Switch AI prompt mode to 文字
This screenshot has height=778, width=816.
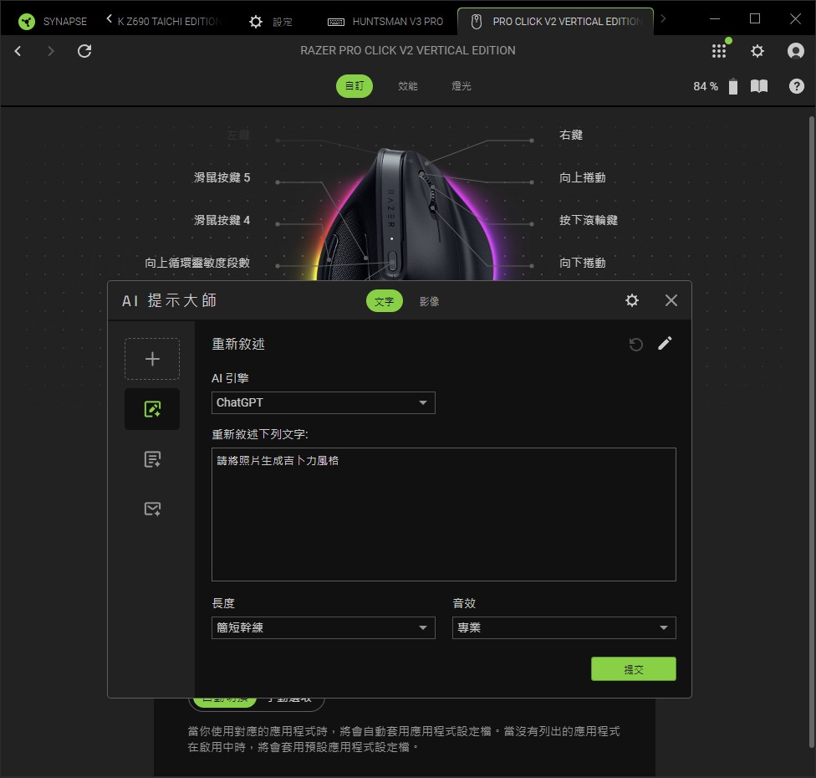click(x=384, y=301)
